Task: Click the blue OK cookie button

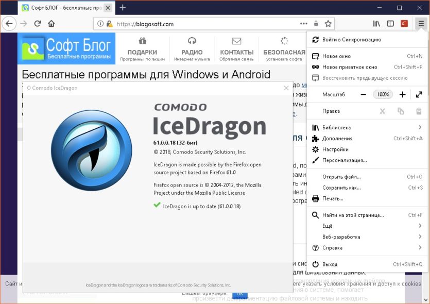Action: pos(240,295)
